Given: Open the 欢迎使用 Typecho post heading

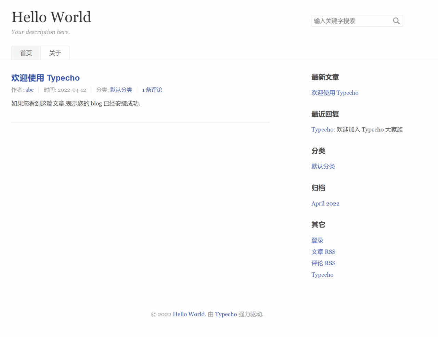Looking at the screenshot, I should click(x=46, y=78).
